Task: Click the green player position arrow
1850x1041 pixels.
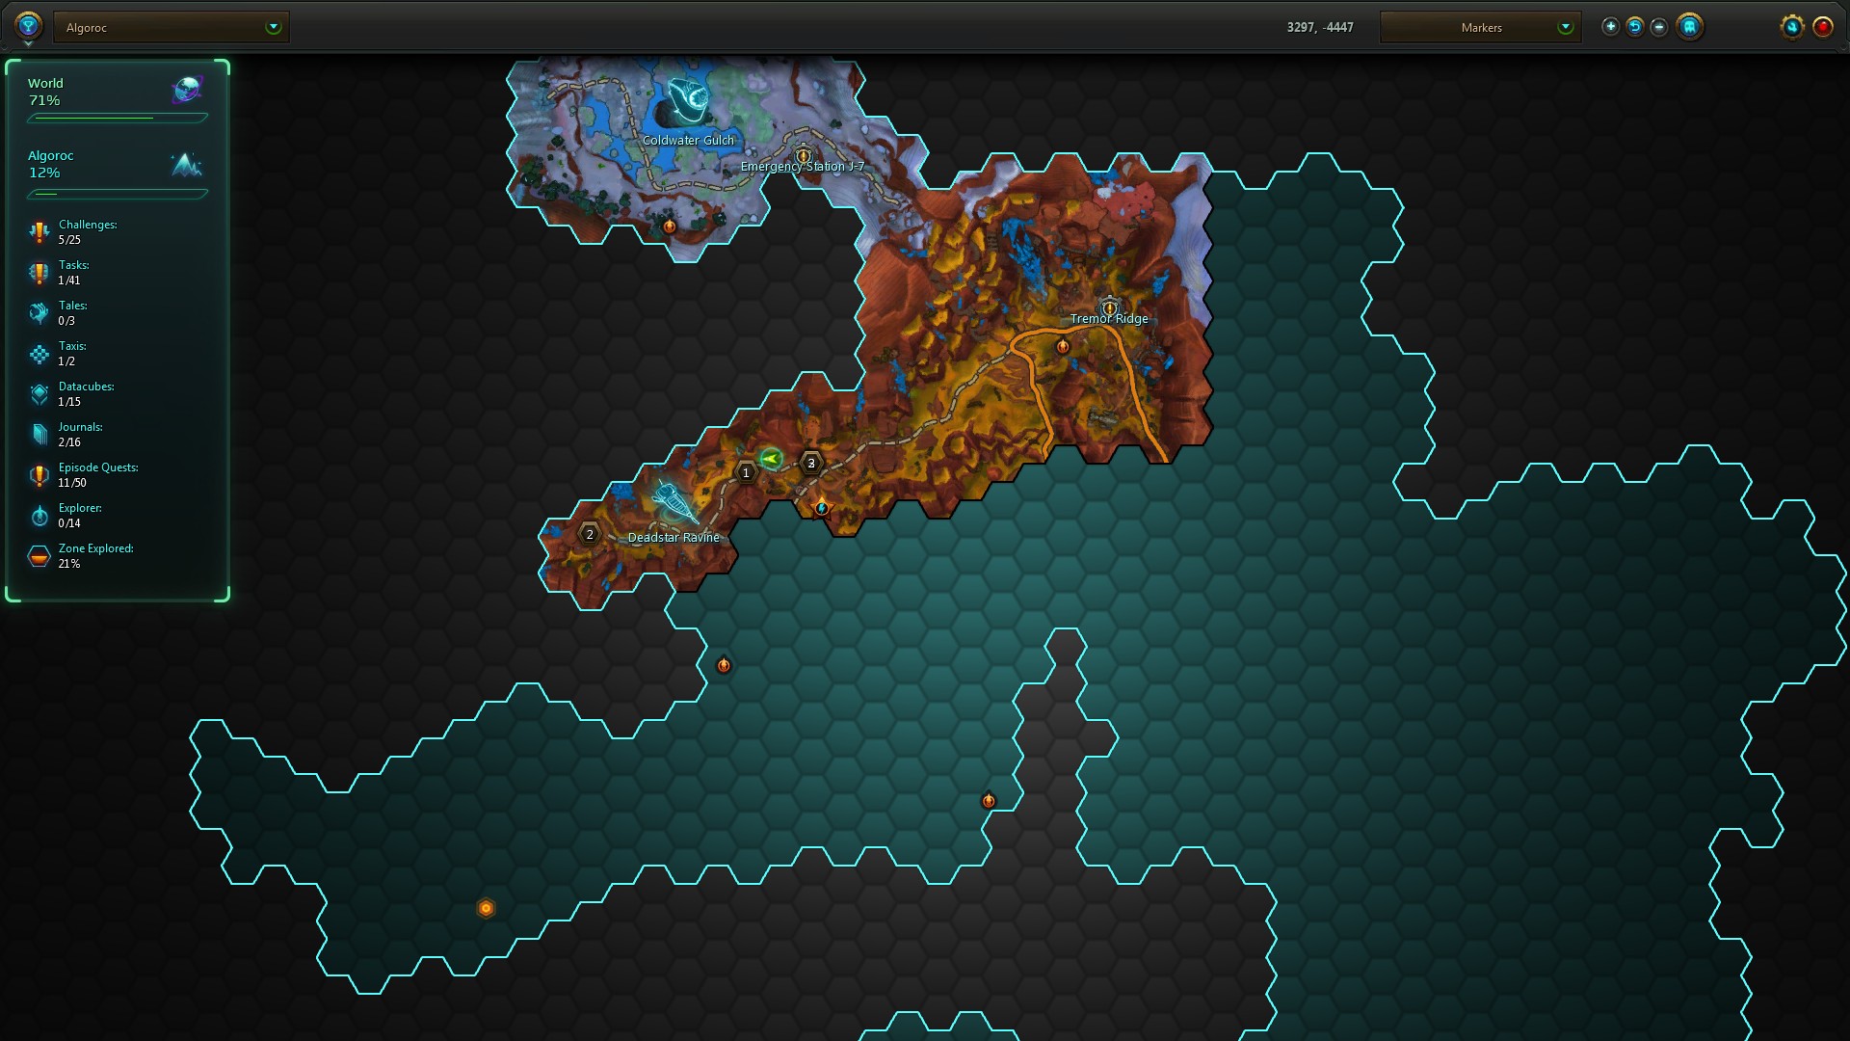Action: click(771, 459)
